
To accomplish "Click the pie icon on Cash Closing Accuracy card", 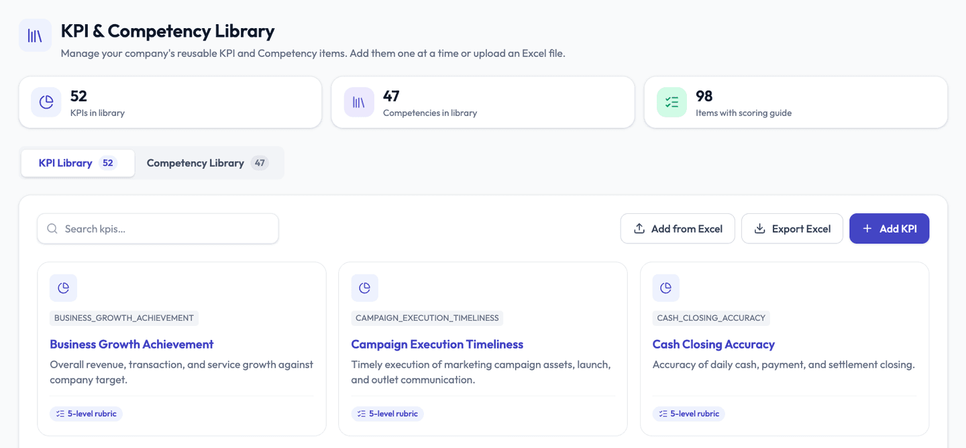I will (x=666, y=288).
